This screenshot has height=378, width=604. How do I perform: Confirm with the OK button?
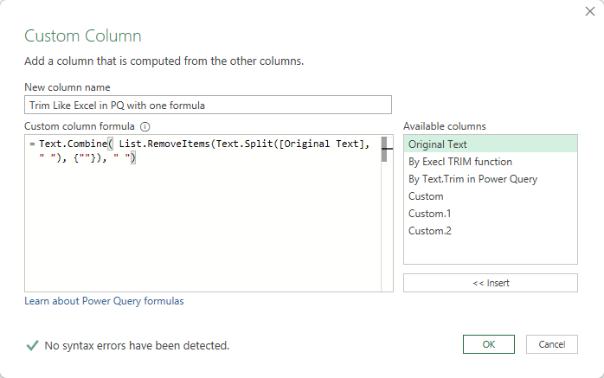[x=488, y=344]
